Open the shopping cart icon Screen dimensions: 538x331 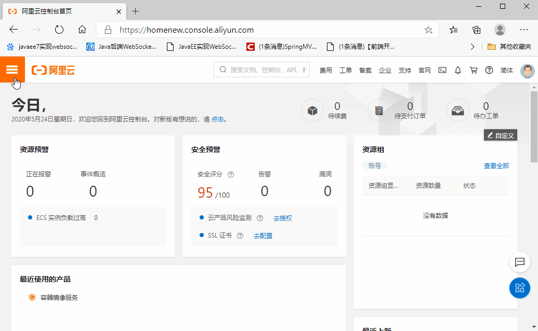coord(474,70)
